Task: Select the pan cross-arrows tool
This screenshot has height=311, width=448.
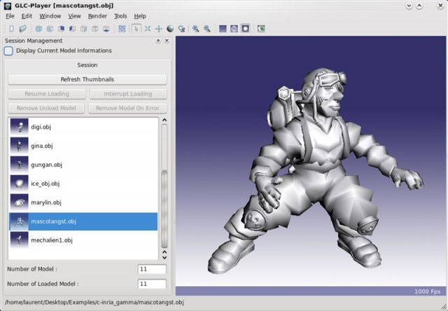Action: coord(158,29)
